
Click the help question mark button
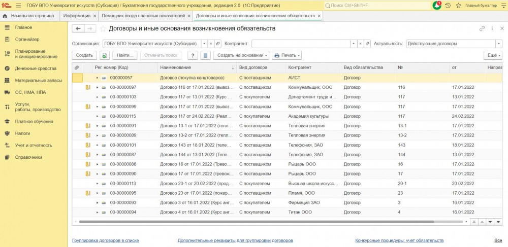pos(193,55)
